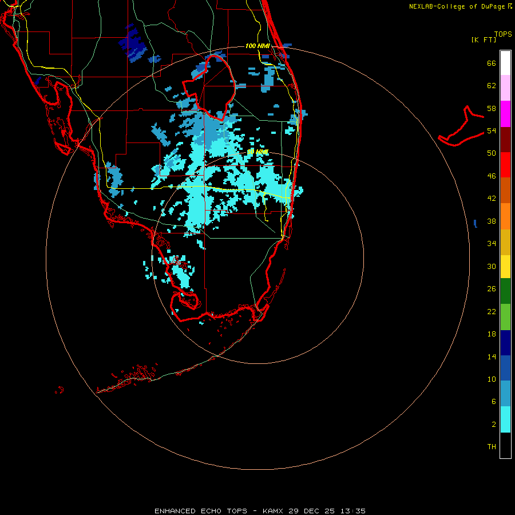Click the light pink 62K ft swatch

coord(505,88)
